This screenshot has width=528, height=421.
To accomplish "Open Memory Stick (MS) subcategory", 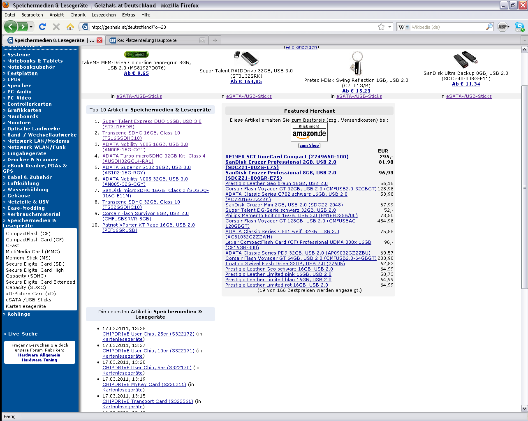I will click(x=28, y=258).
